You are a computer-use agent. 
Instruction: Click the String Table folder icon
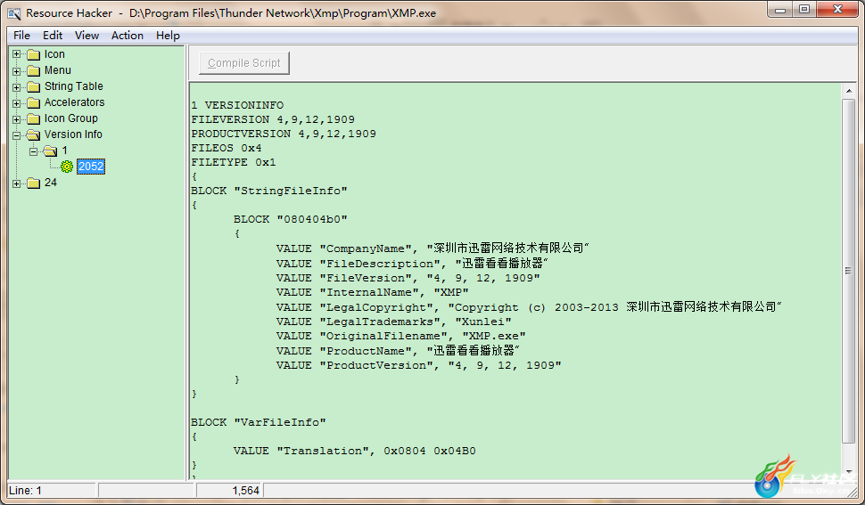[34, 86]
